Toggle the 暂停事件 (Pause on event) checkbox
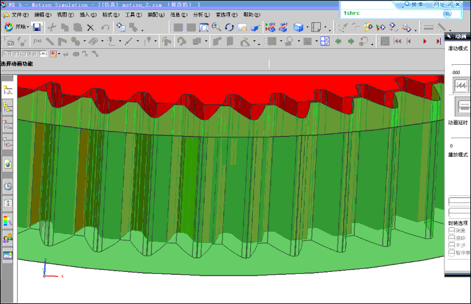 click(x=451, y=253)
